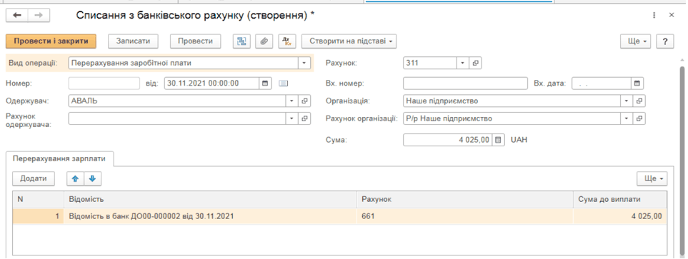This screenshot has width=688, height=259.
Task: Click the empty Рахунок одержувача field
Action: pos(177,118)
